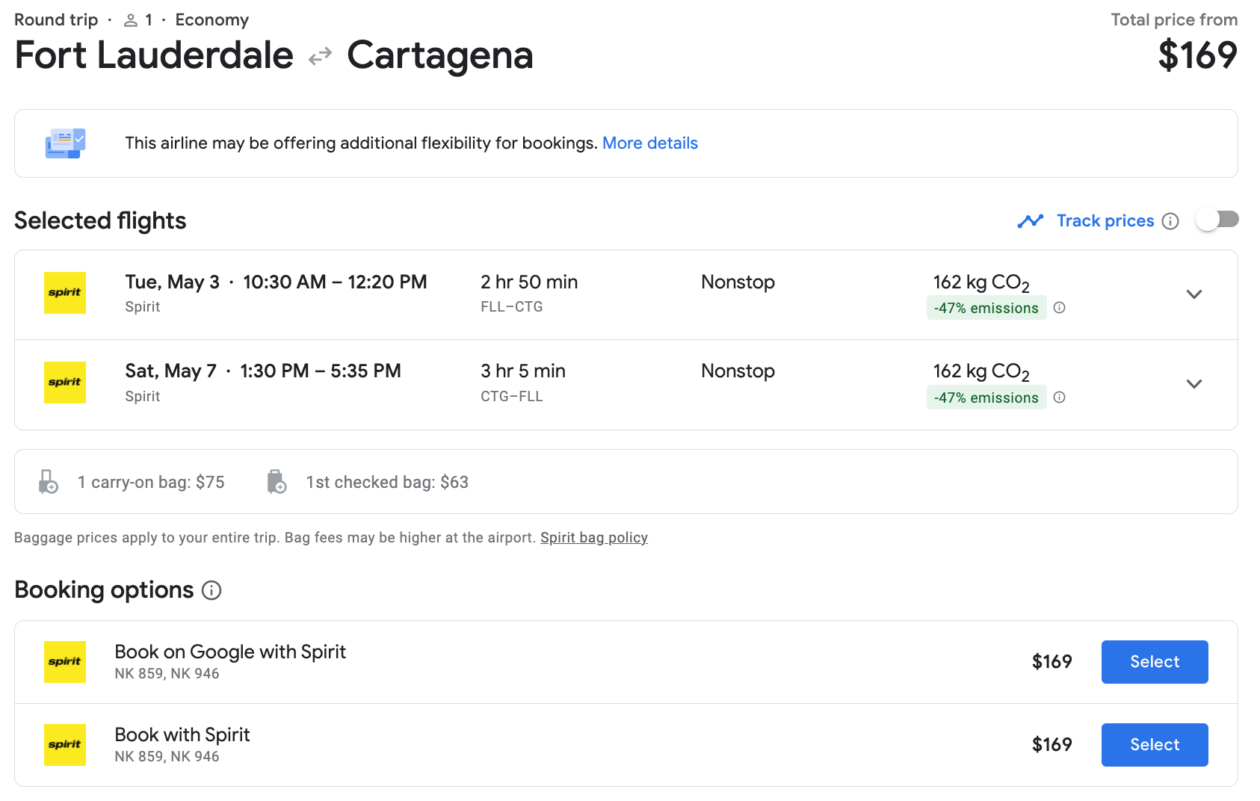Viewport: 1260px width, 801px height.
Task: Expand the Tue, May 3 flight details
Action: tap(1193, 294)
